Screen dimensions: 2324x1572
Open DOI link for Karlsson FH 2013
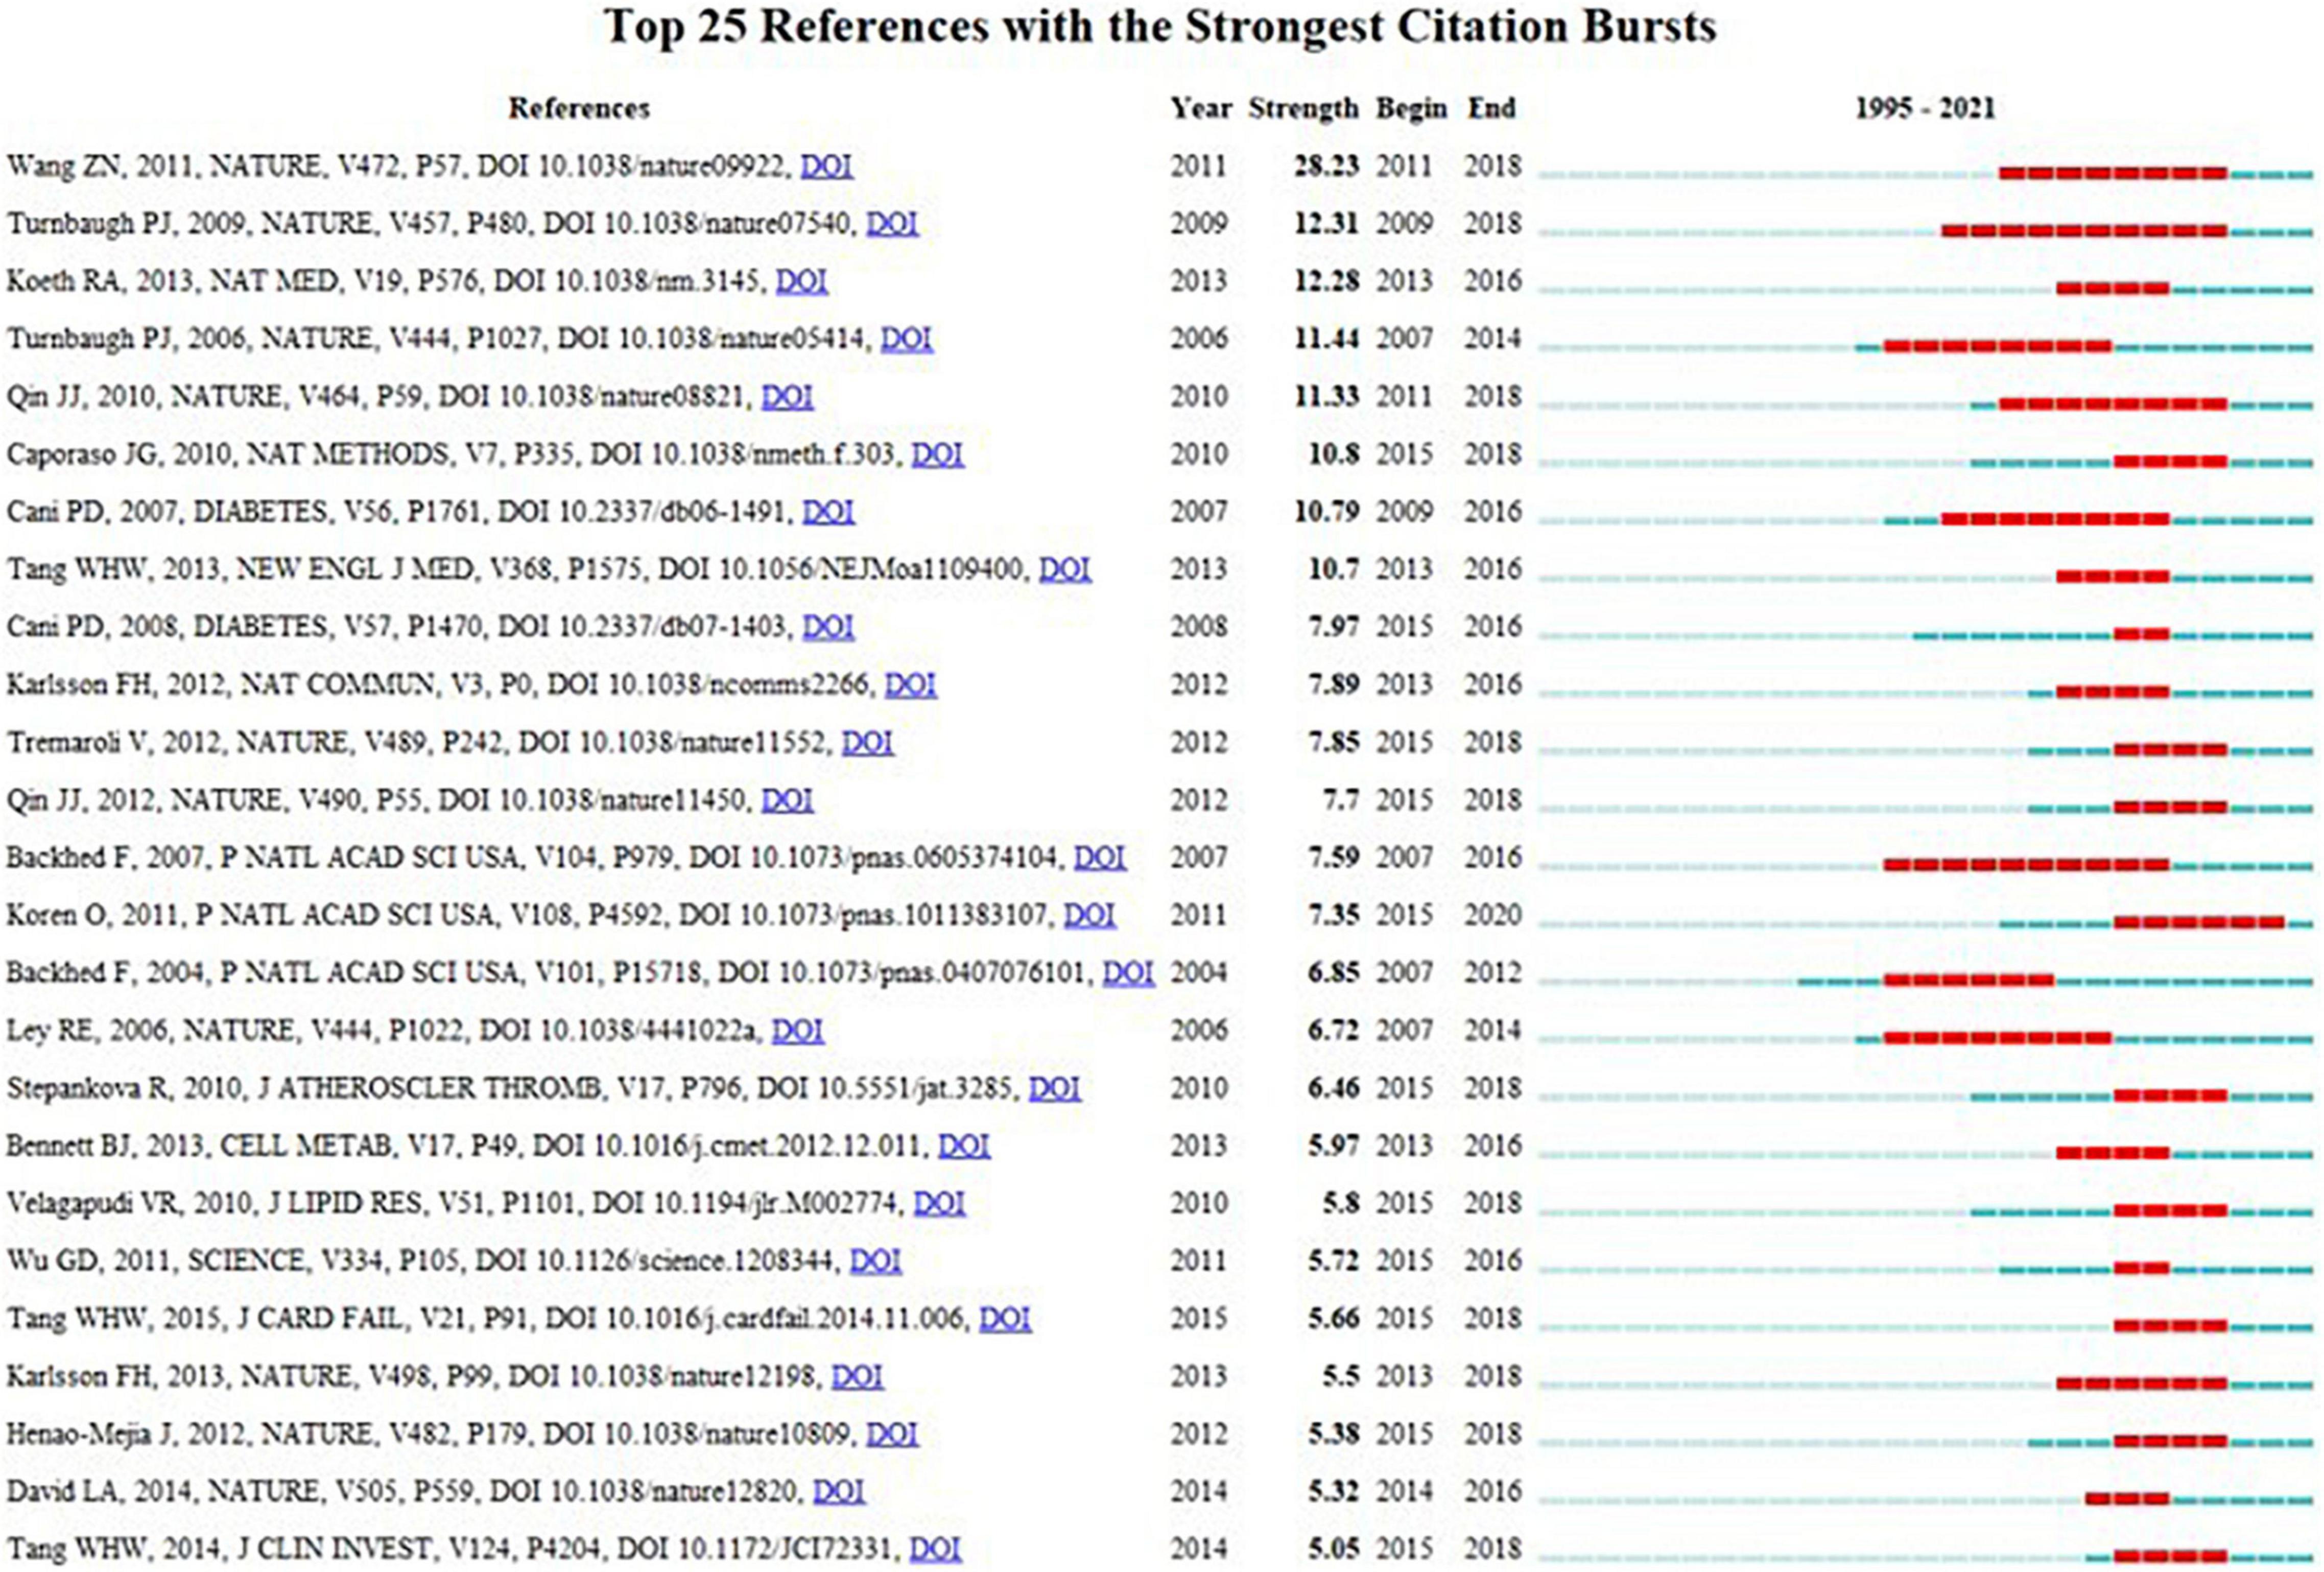coord(858,1376)
